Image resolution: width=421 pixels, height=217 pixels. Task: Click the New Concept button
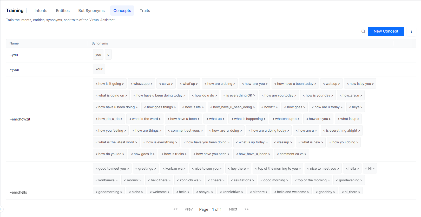(x=386, y=31)
